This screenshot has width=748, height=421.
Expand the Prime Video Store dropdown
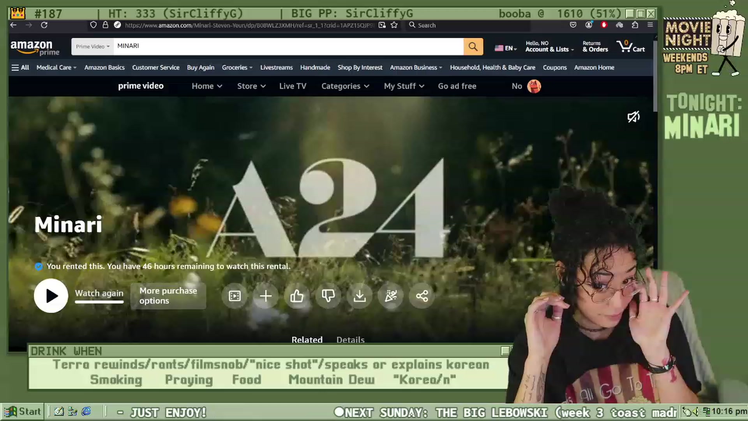click(251, 86)
